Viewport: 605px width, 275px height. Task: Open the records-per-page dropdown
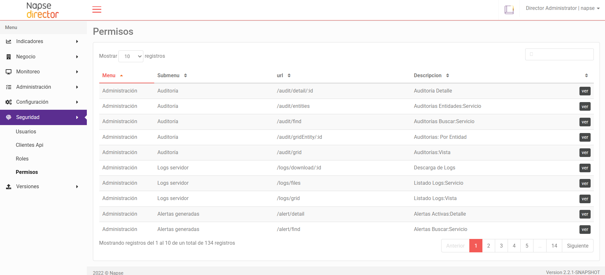(x=131, y=56)
